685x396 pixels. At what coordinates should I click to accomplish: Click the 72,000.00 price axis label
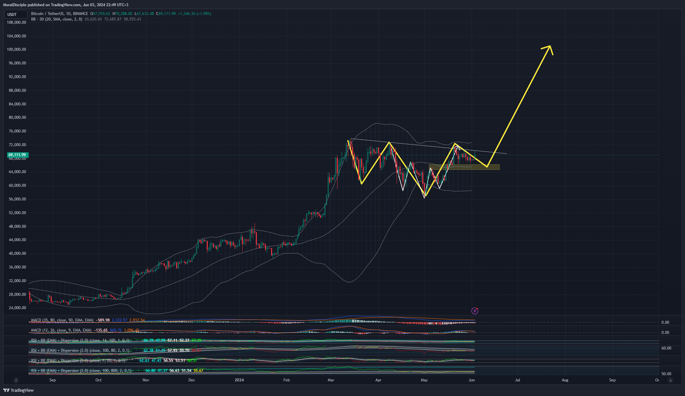coord(17,145)
